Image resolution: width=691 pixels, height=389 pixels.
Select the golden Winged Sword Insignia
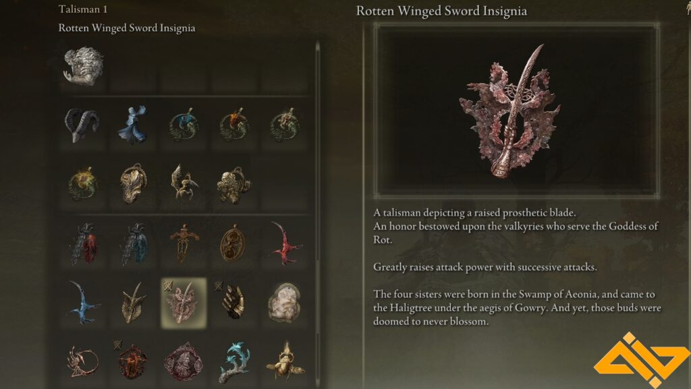(x=133, y=303)
